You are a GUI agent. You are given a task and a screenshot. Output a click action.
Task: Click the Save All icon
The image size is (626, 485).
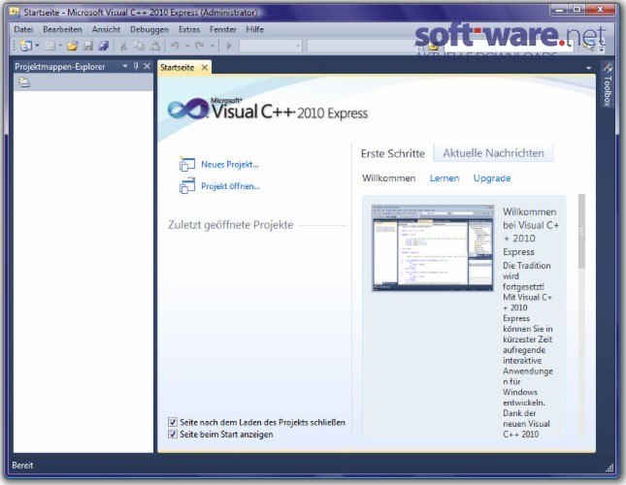[104, 47]
